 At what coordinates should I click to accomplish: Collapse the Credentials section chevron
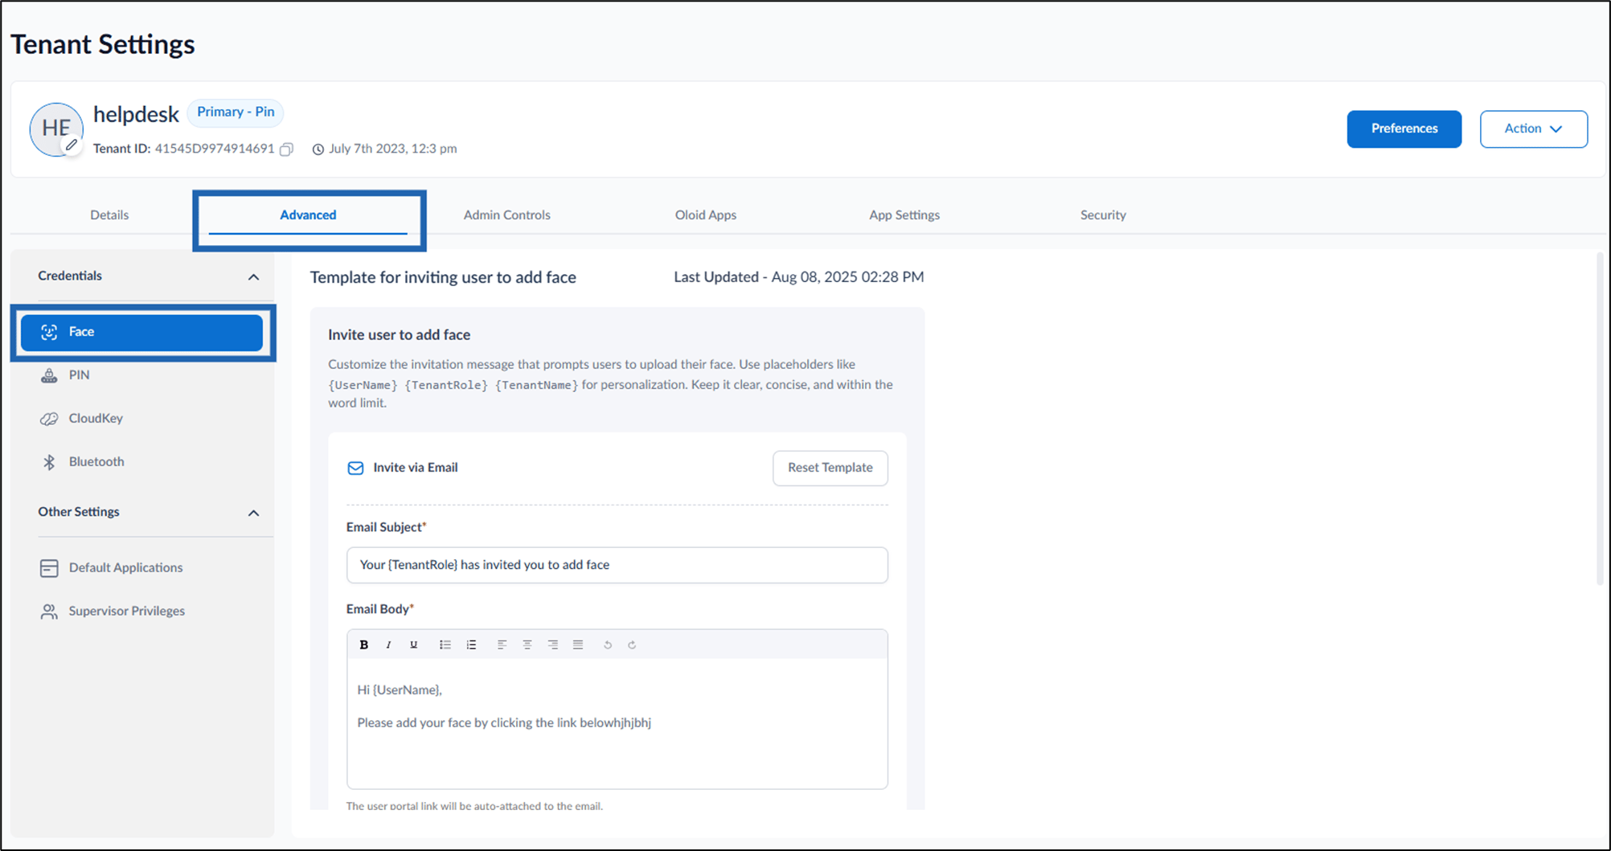point(253,277)
